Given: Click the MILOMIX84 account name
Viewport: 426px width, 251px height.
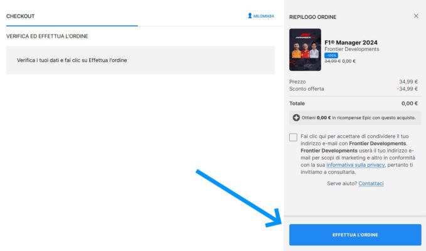Looking at the screenshot, I should click(x=264, y=16).
